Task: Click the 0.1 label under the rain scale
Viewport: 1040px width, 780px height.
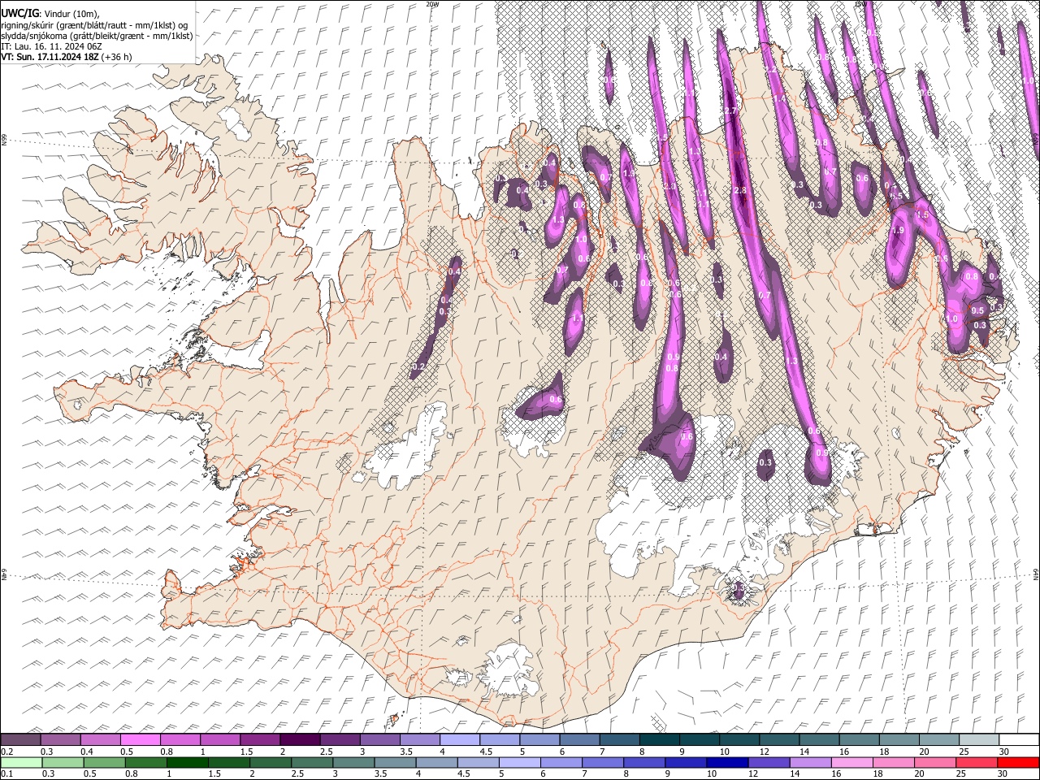Action: coord(6,773)
